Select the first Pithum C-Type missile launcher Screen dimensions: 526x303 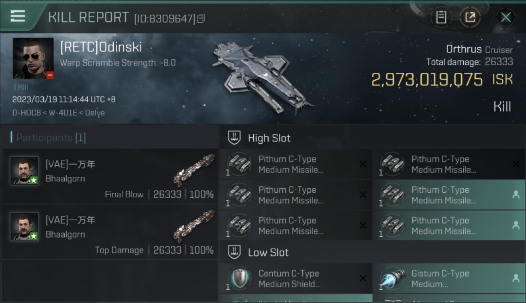296,164
